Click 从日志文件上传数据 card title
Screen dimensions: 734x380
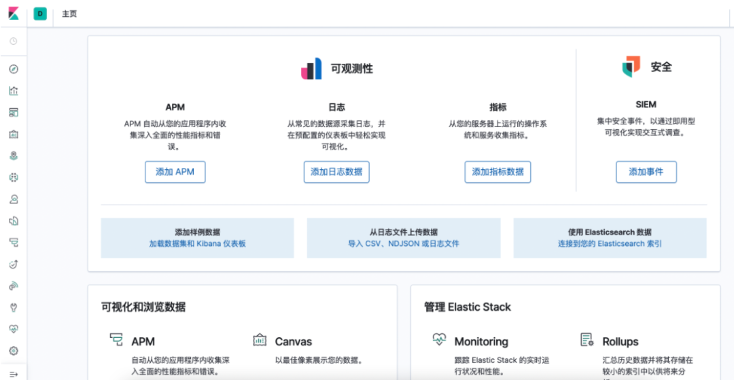(404, 232)
